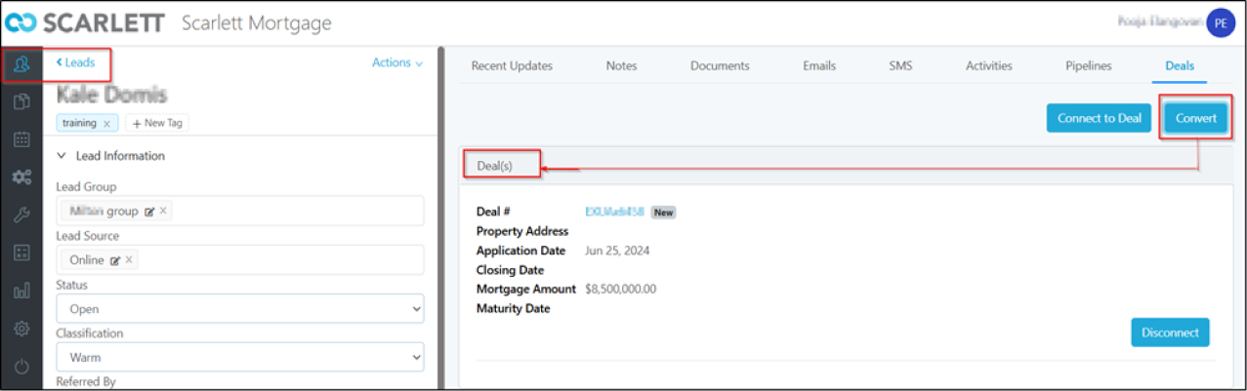
Task: Click the PE user avatar
Action: 1221,22
